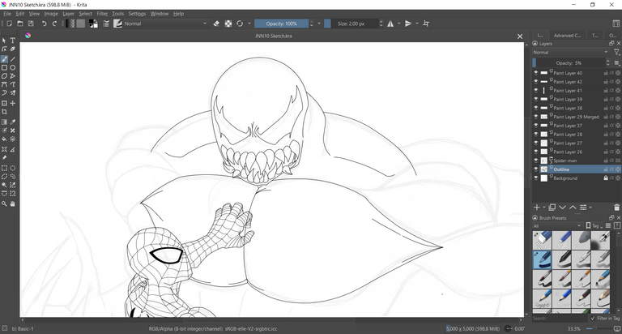
Task: Expand the add layer dropdown arrow
Action: coord(544,208)
